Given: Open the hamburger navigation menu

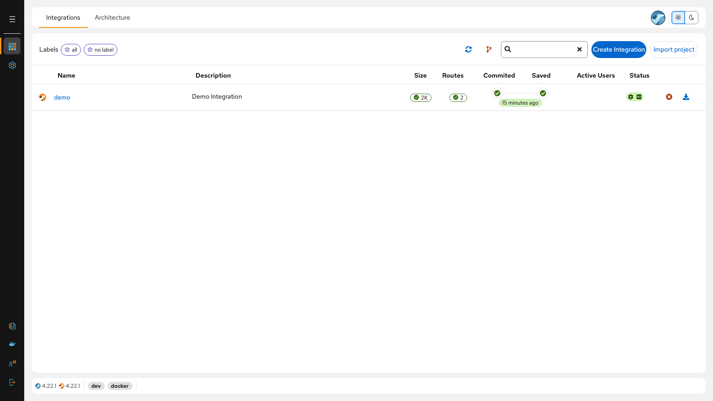Looking at the screenshot, I should (x=12, y=19).
